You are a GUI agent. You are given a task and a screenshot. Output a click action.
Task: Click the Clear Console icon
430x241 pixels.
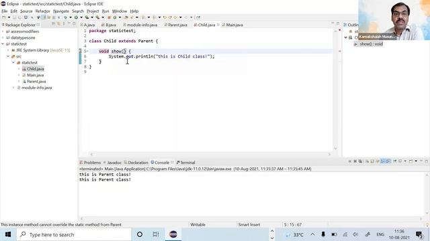(368, 161)
